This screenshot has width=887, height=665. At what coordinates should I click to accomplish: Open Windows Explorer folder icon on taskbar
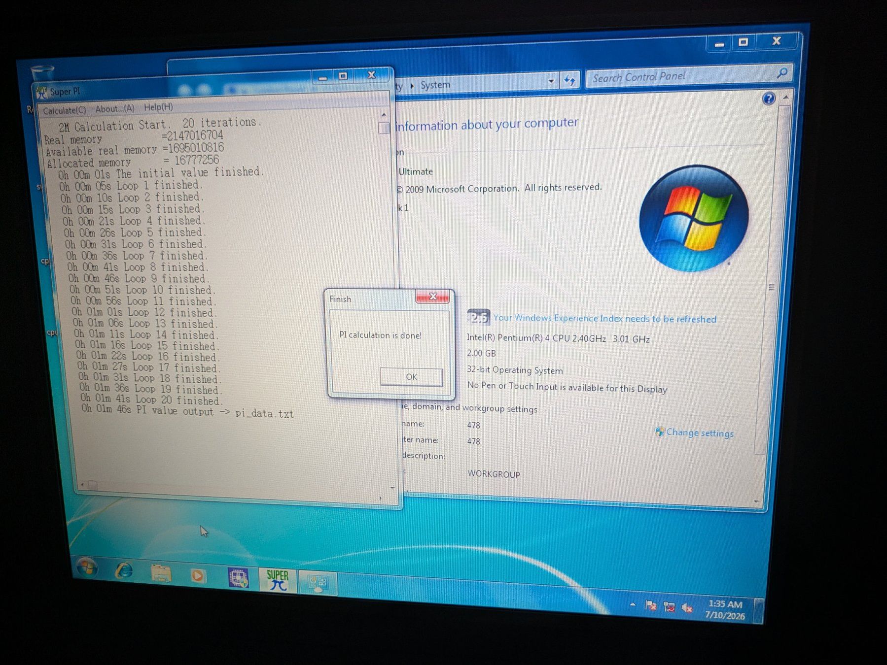click(161, 573)
